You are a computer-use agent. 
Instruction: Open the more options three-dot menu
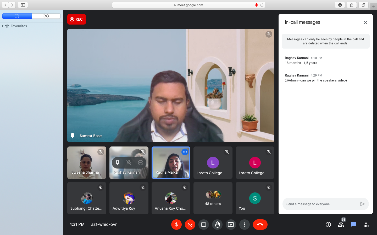[244, 225]
